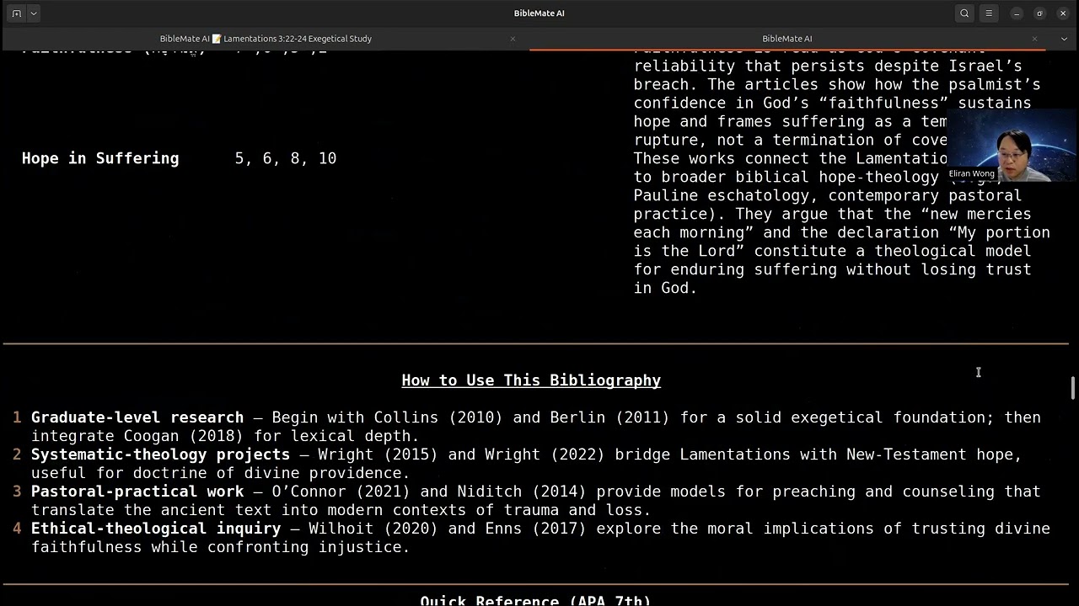Close the BibleMate AI window
Image resolution: width=1079 pixels, height=606 pixels.
point(1062,13)
